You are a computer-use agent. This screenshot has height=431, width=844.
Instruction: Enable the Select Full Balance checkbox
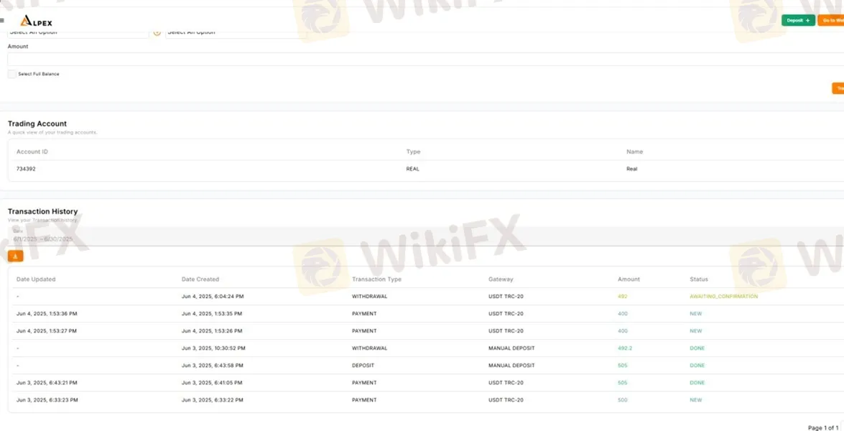pos(11,74)
